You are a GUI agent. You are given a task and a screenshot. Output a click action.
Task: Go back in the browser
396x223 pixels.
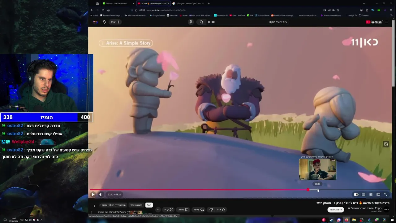pos(92,10)
